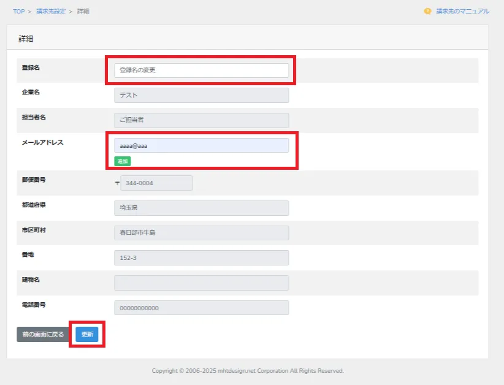Go to TOP via the breadcrumb

point(19,11)
